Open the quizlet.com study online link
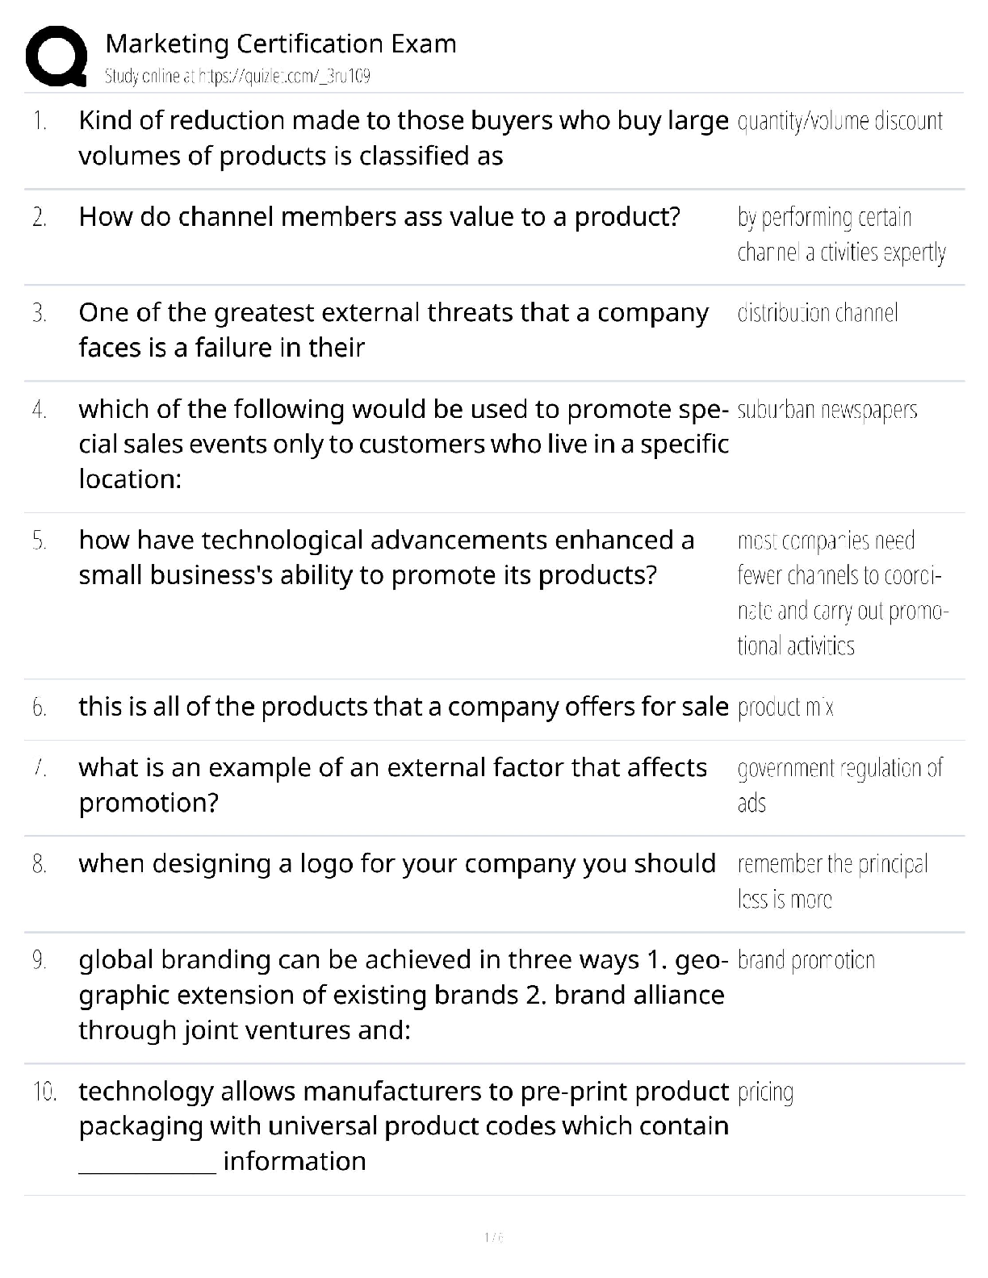 click(x=237, y=77)
